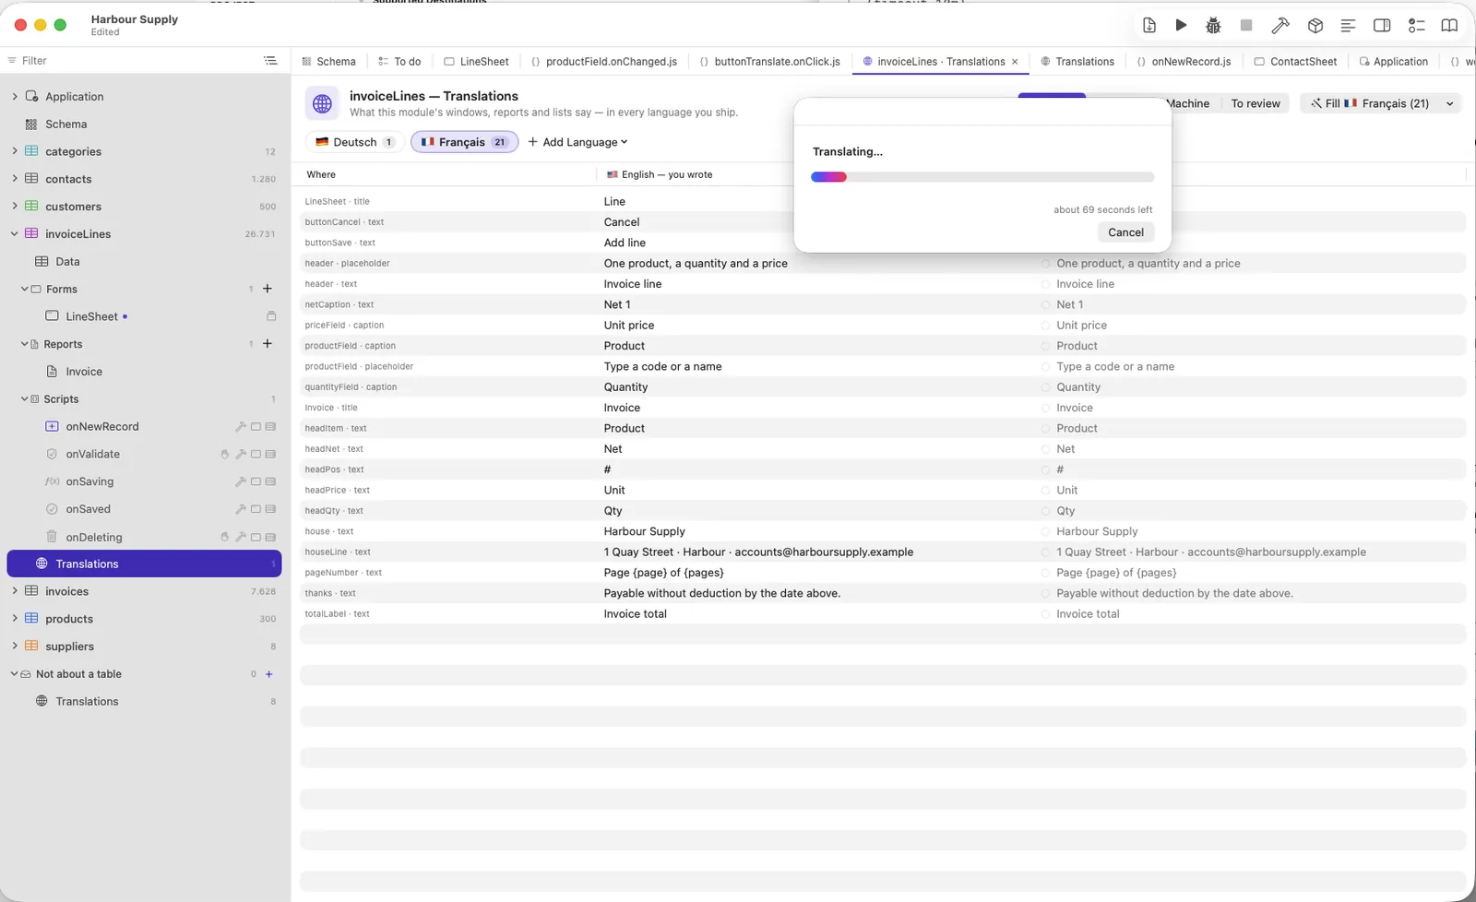
Task: Collapse the Forms group
Action: (x=25, y=290)
